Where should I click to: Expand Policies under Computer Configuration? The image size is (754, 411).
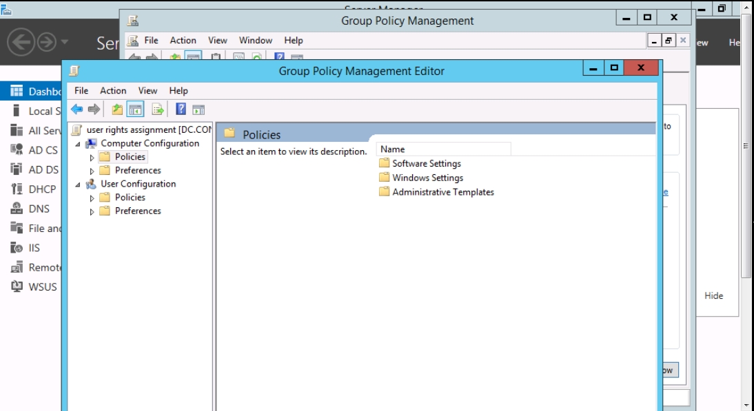click(x=92, y=158)
